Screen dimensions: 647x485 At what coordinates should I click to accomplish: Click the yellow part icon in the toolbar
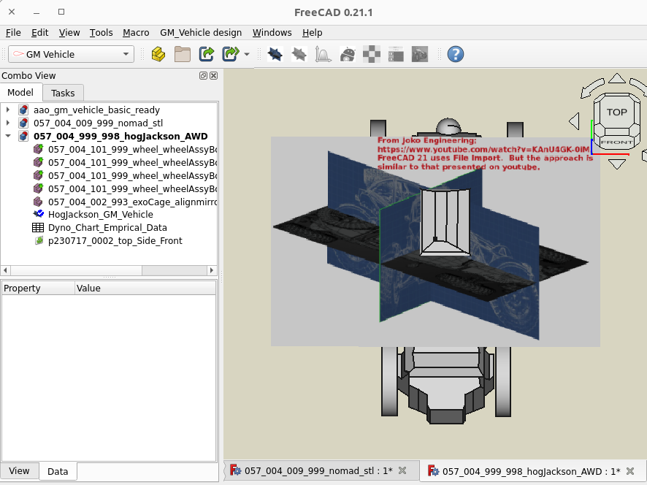click(x=158, y=54)
